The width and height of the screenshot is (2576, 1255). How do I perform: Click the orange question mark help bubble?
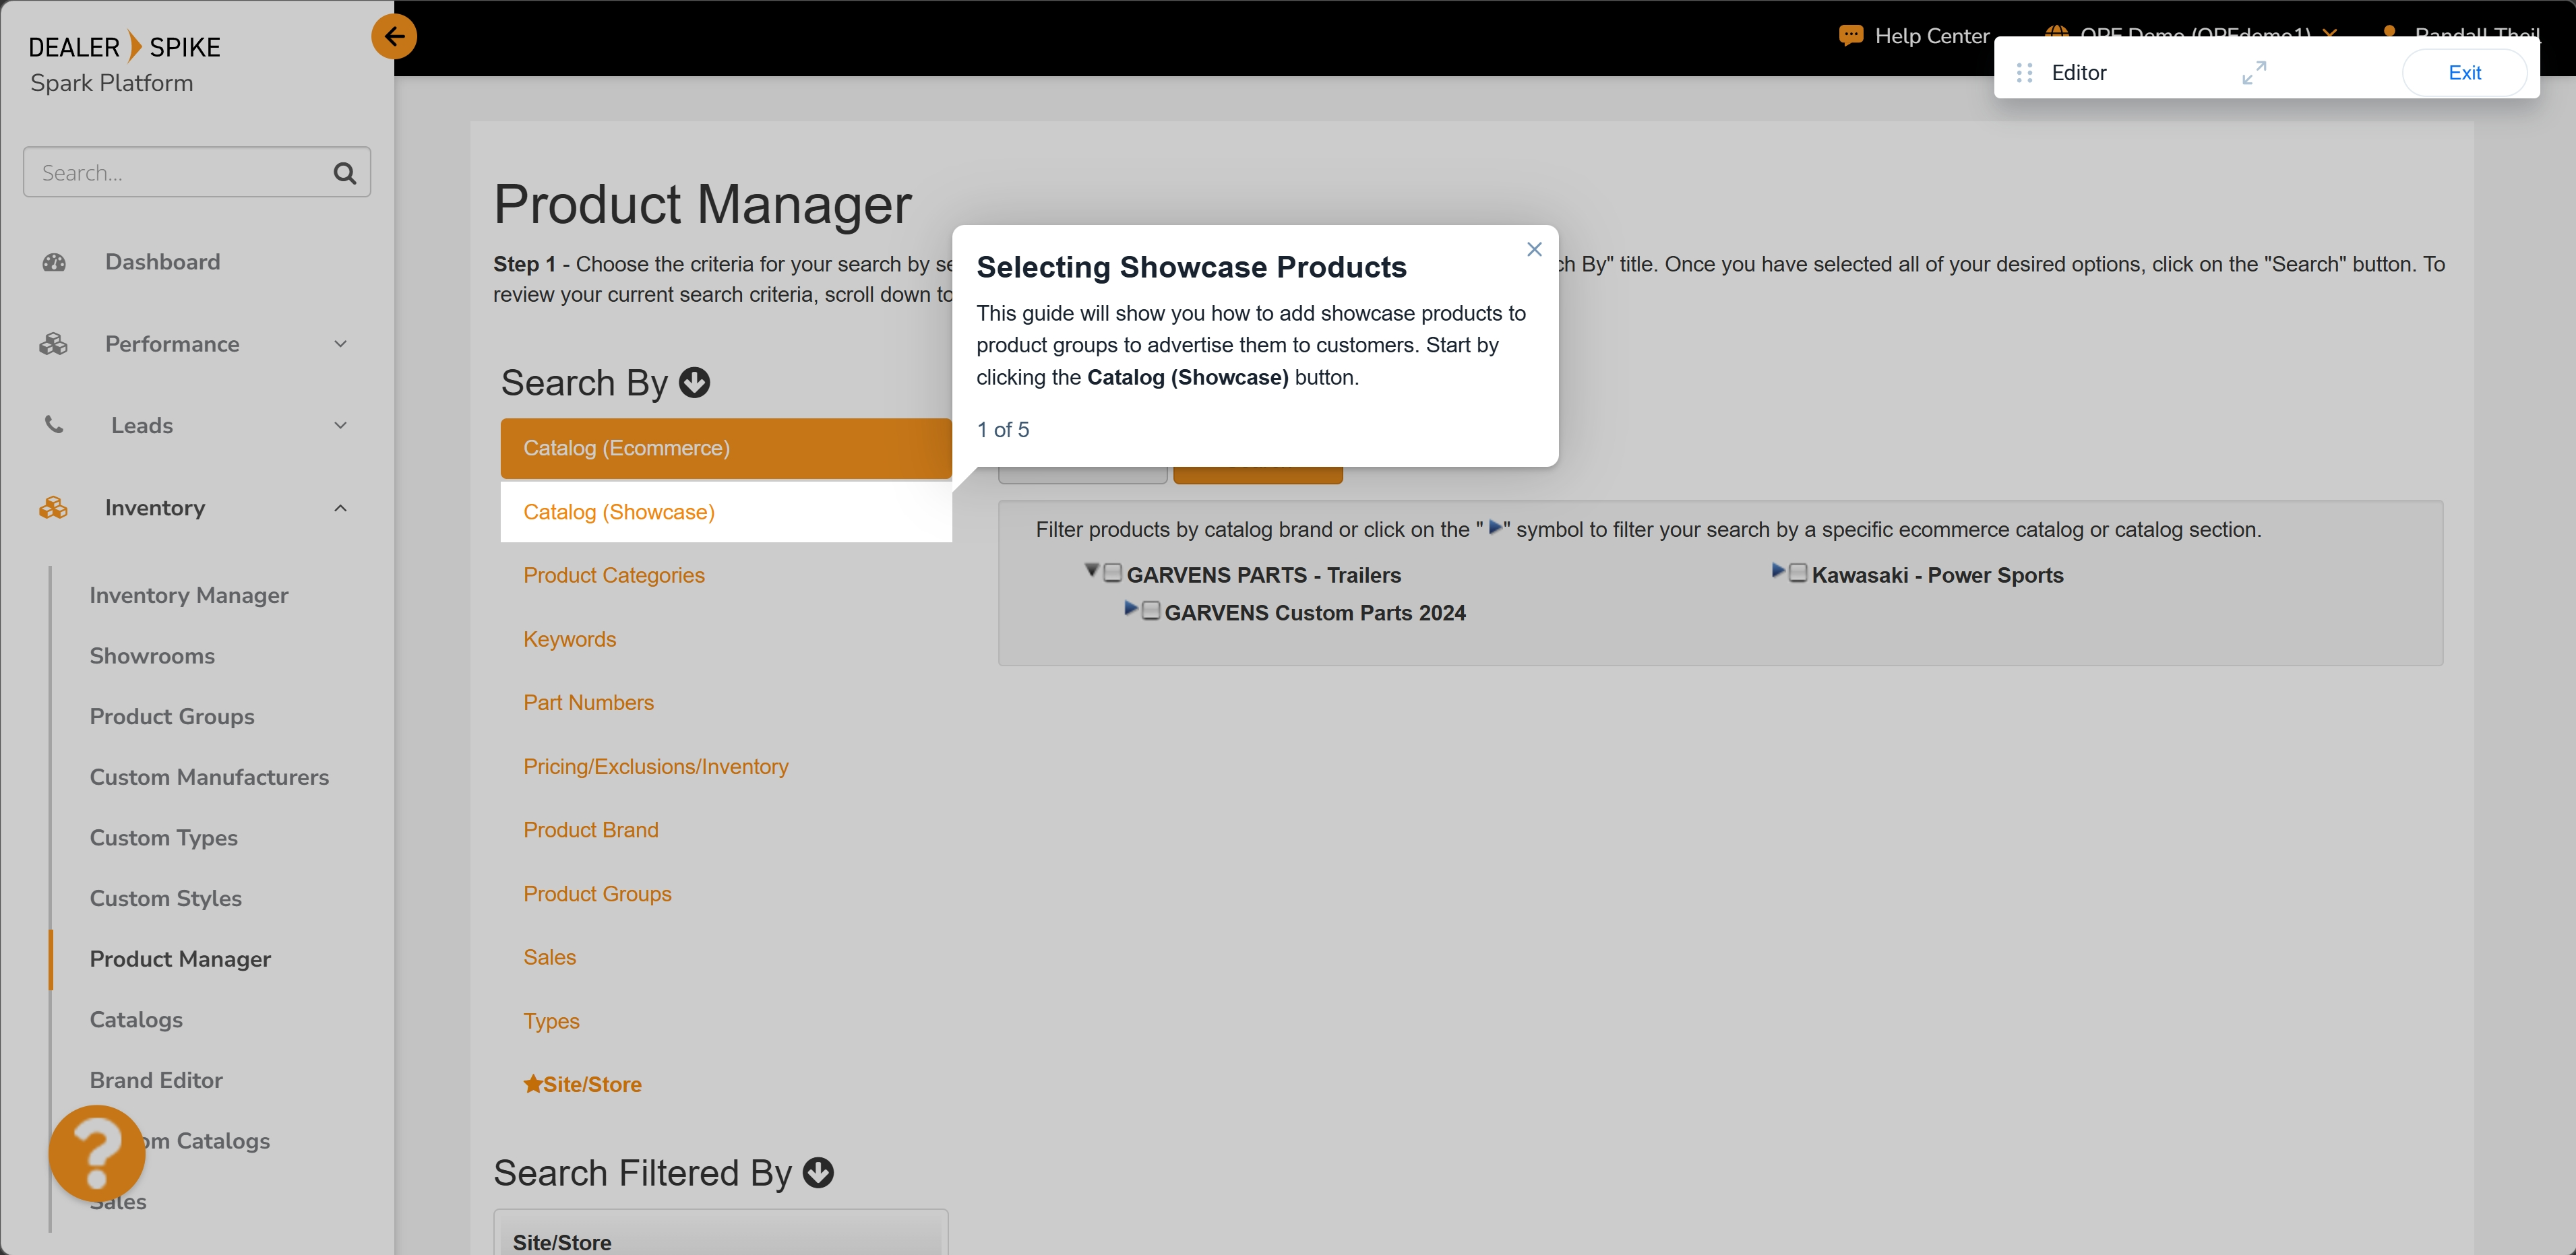click(97, 1152)
